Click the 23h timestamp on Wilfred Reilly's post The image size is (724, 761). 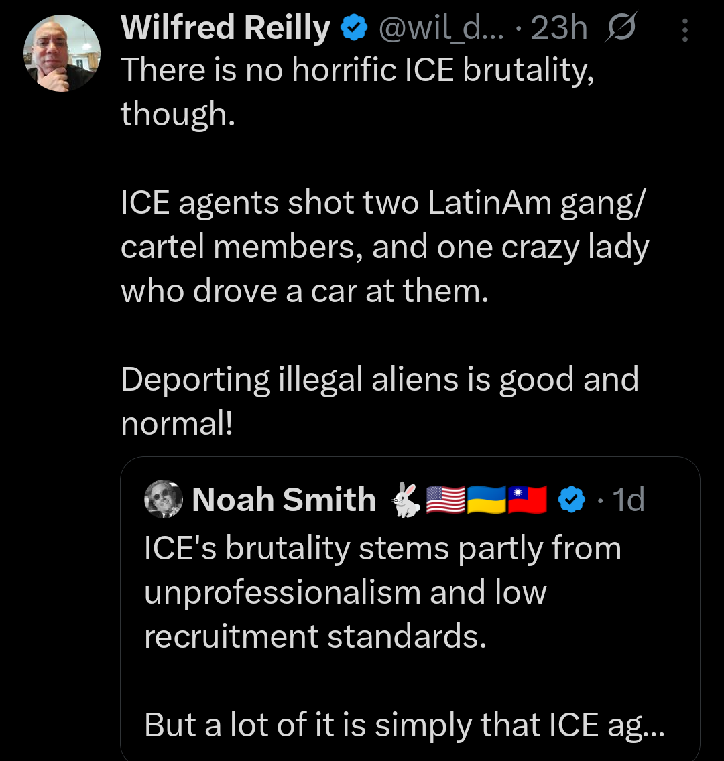click(x=558, y=27)
